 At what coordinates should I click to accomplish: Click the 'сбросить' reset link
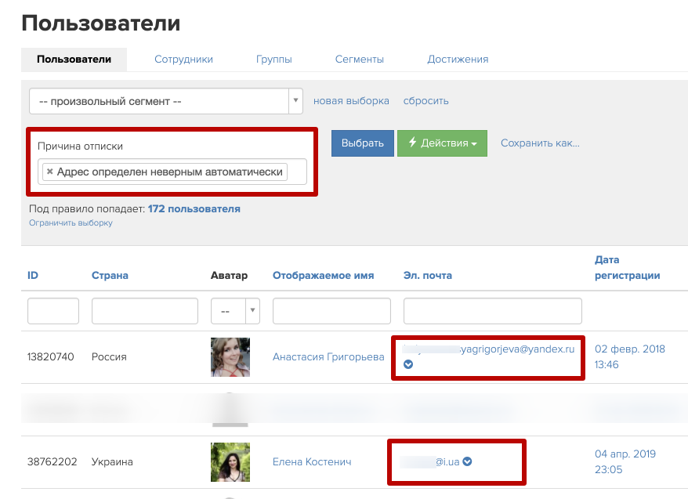click(425, 101)
